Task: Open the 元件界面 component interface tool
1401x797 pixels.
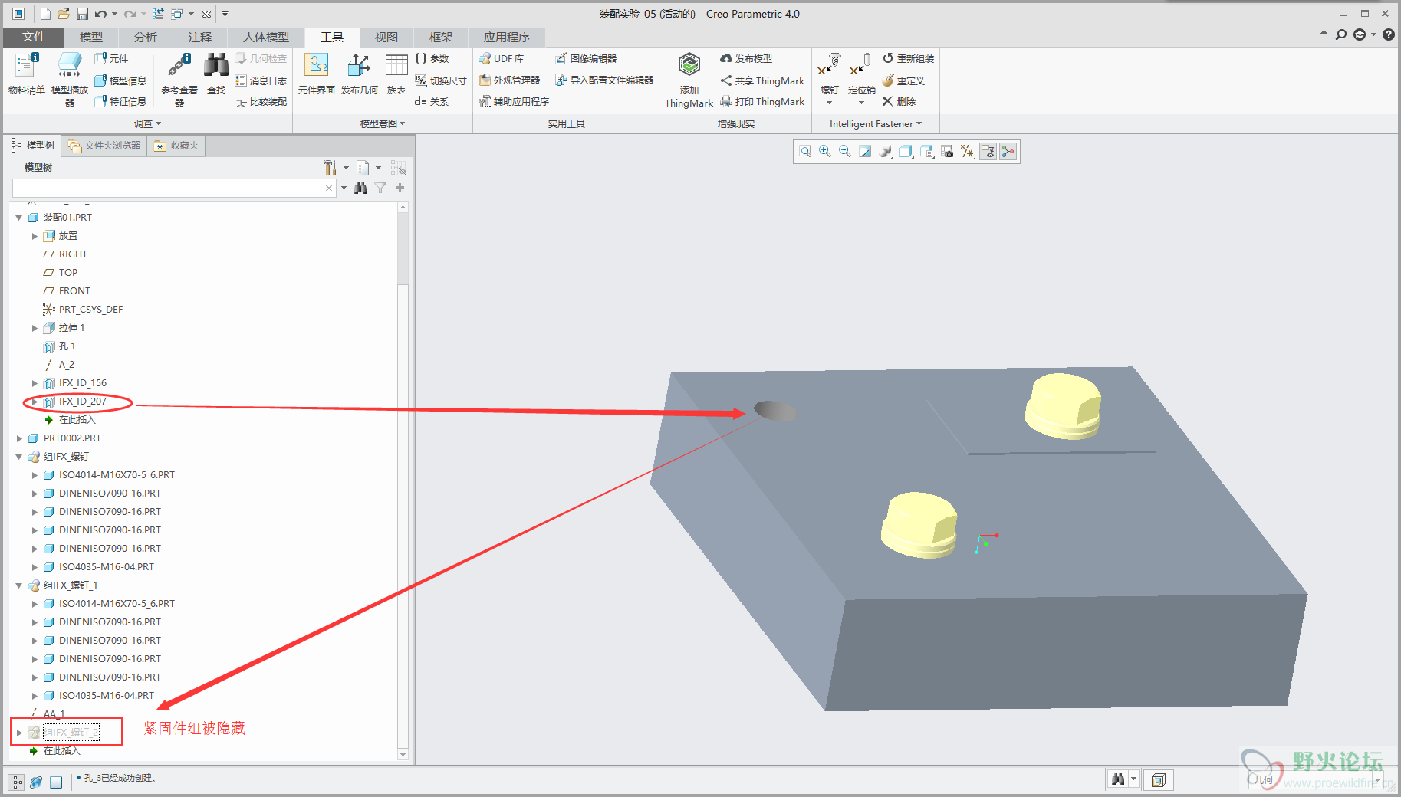Action: point(317,74)
